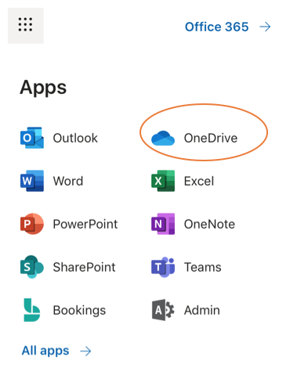Open the Word app icon
Viewport: 290px width, 368px height.
click(32, 181)
